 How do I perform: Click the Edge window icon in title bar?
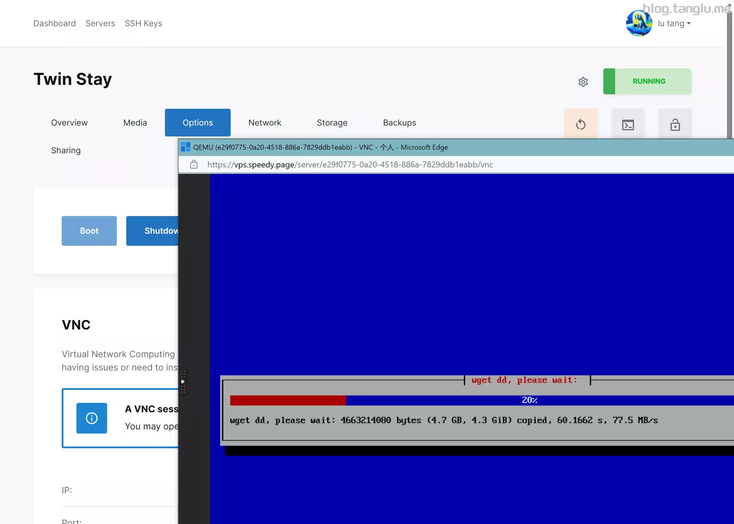pyautogui.click(x=185, y=147)
